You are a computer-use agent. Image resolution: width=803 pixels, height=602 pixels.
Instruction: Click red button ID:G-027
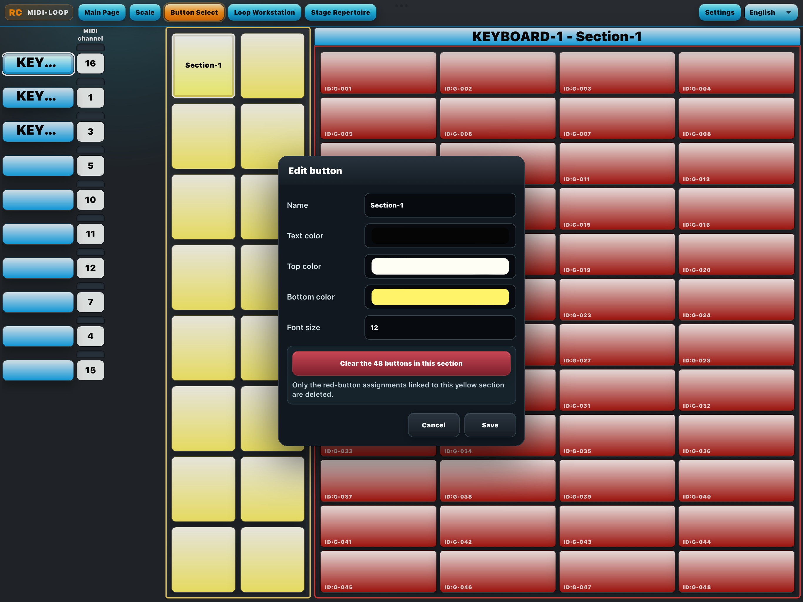click(x=617, y=345)
